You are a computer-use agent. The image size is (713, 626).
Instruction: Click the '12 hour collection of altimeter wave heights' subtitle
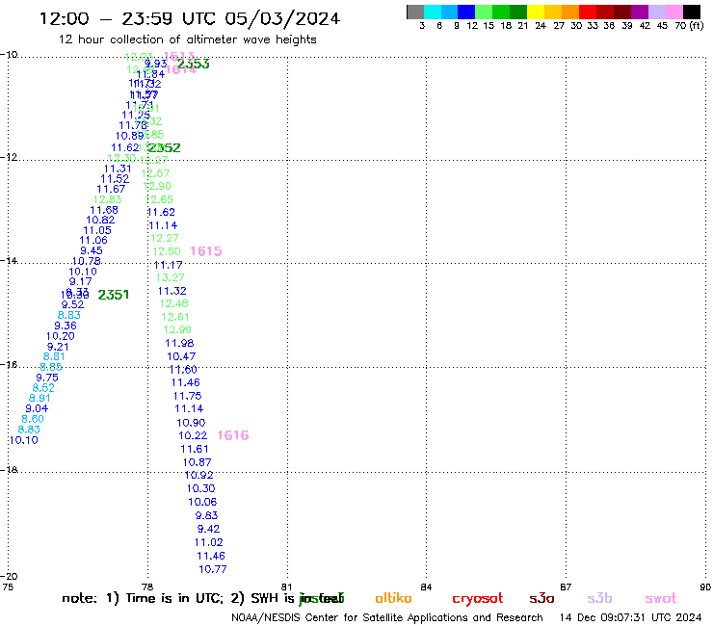pyautogui.click(x=187, y=39)
